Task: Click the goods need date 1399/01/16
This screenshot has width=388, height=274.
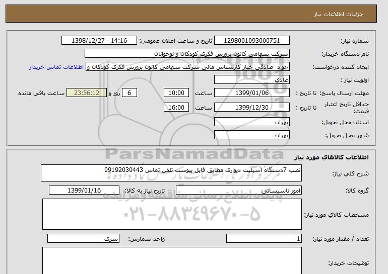Action: coord(84,191)
